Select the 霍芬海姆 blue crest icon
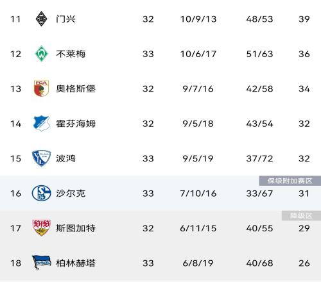The image size is (321, 282). [41, 124]
